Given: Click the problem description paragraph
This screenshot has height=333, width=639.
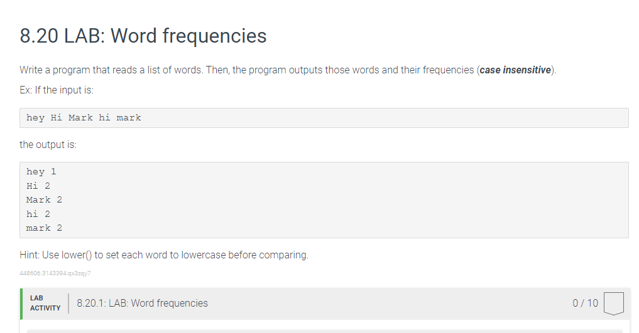Looking at the screenshot, I should click(x=288, y=70).
